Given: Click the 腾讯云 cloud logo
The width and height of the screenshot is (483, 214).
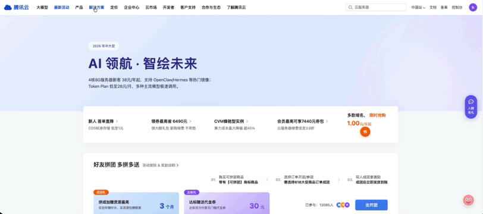Looking at the screenshot, I should point(16,7).
